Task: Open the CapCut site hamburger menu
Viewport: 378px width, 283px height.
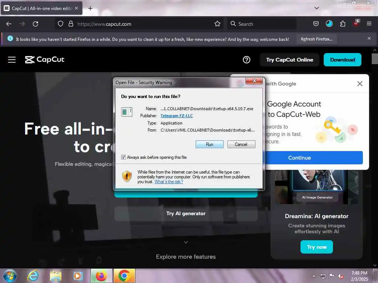Action: click(12, 60)
